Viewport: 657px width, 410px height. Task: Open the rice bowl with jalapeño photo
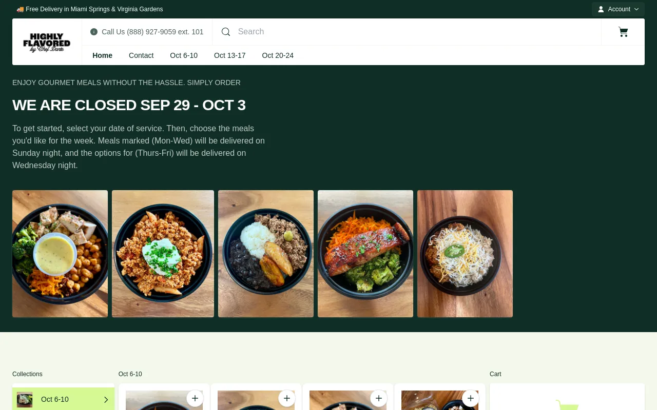click(465, 254)
